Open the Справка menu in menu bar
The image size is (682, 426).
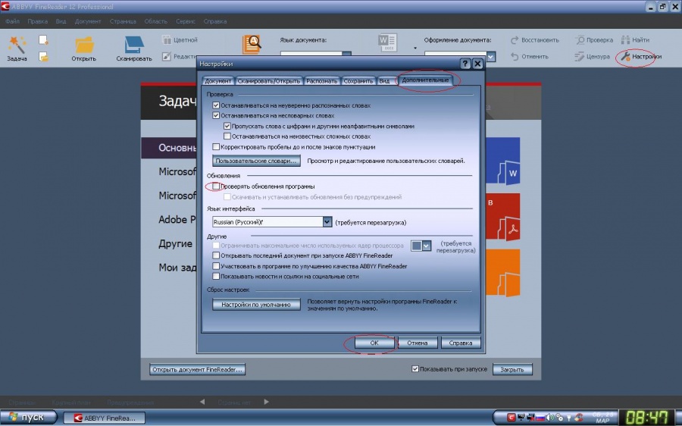pos(215,21)
